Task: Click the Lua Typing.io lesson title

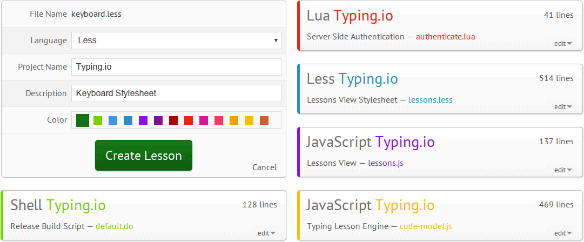Action: [x=350, y=16]
